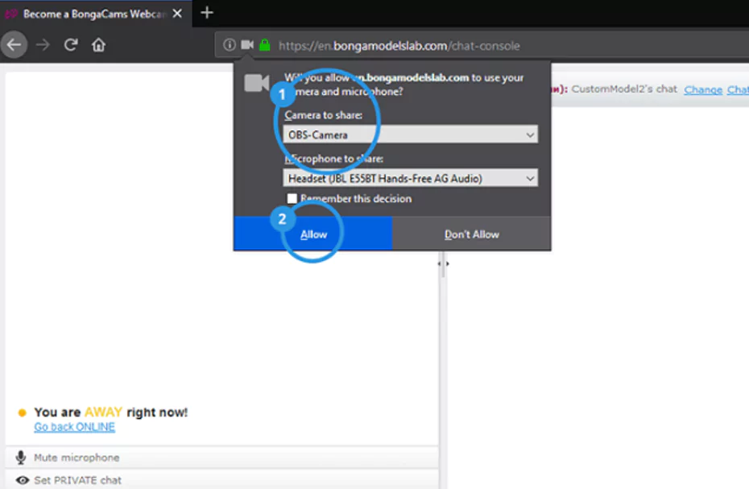This screenshot has height=489, width=749.
Task: Open the browser home page
Action: point(98,45)
